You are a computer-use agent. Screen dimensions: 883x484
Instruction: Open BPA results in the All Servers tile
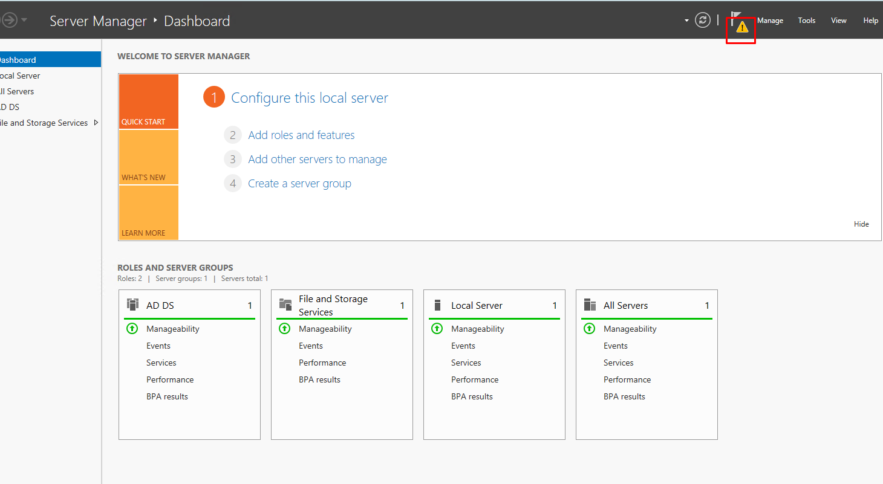tap(624, 396)
